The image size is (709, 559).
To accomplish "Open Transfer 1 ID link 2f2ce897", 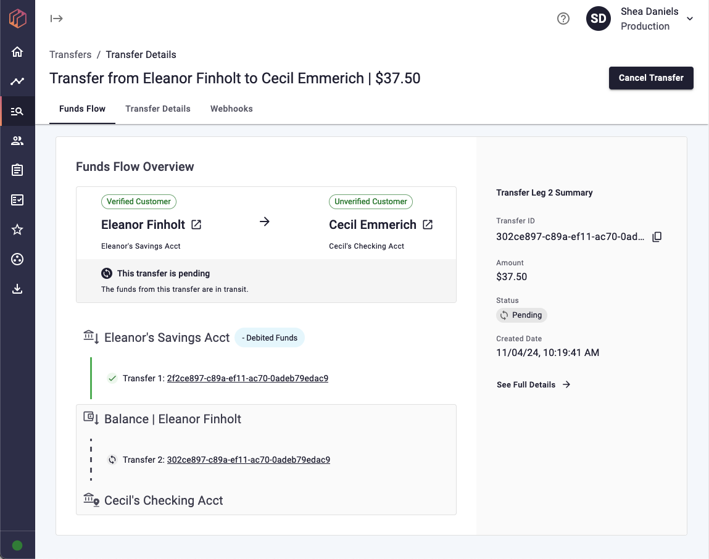I will pos(247,378).
